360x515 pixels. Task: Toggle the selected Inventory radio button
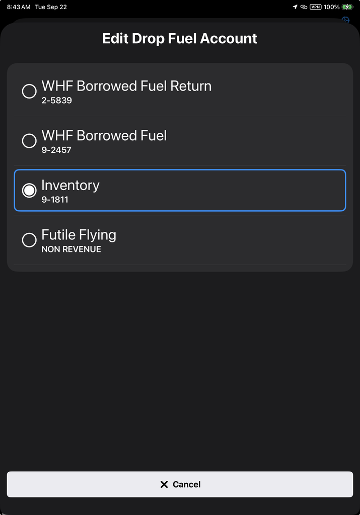[29, 190]
